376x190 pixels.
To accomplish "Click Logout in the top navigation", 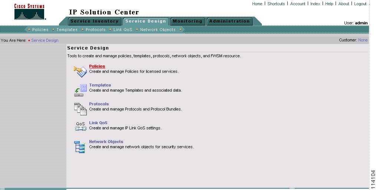I will [x=360, y=4].
